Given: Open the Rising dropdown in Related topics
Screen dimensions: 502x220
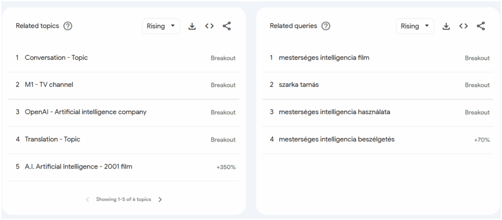Looking at the screenshot, I should coord(161,26).
